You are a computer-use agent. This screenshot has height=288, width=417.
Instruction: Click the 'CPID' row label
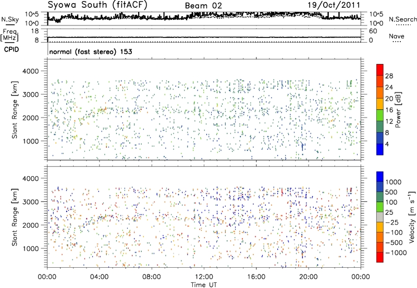pyautogui.click(x=11, y=49)
